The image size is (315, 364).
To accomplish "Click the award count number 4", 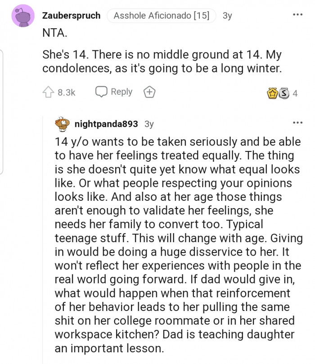I will 295,93.
